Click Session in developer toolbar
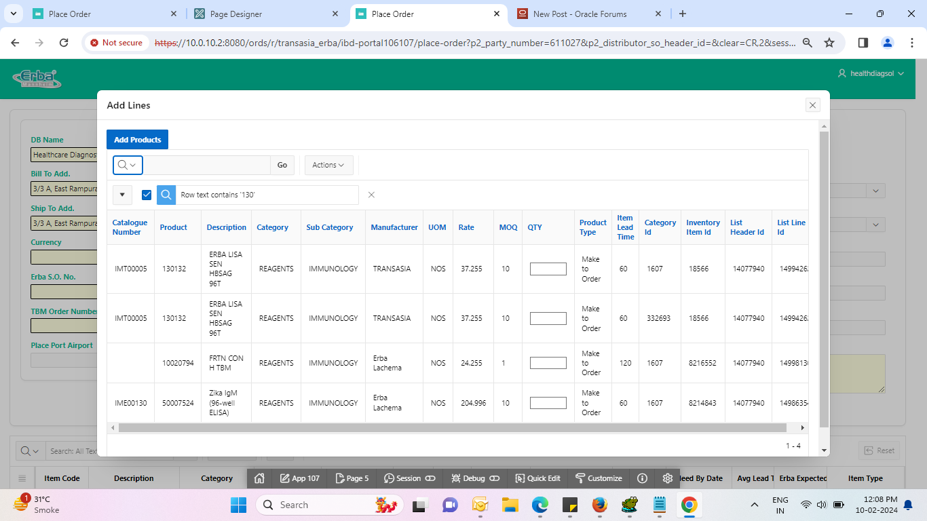927x521 pixels. (409, 478)
